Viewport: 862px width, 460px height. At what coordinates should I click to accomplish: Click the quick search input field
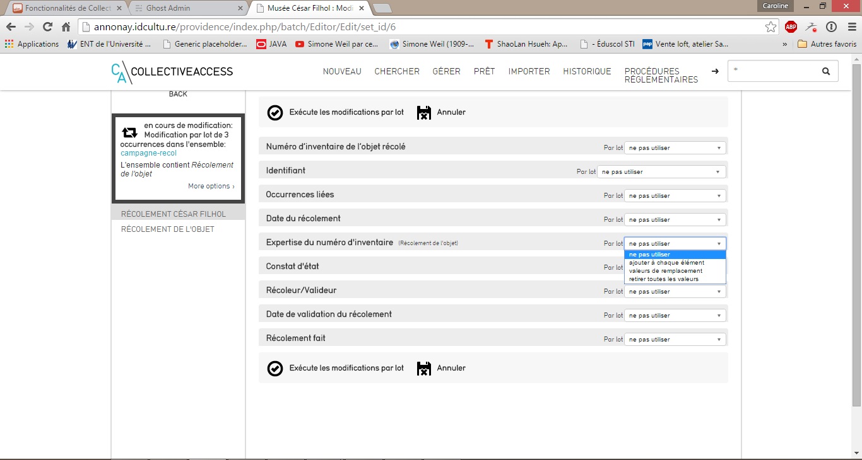774,71
